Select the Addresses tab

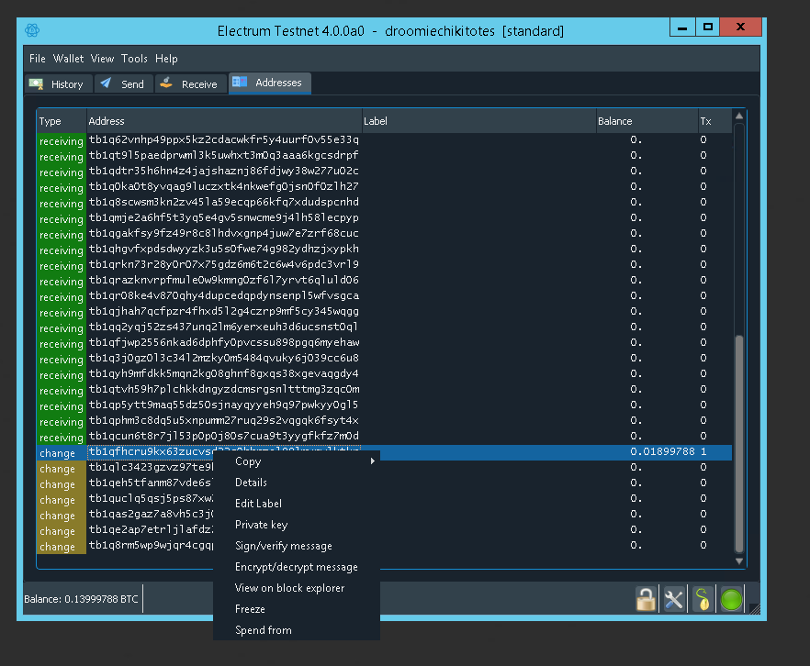(270, 83)
